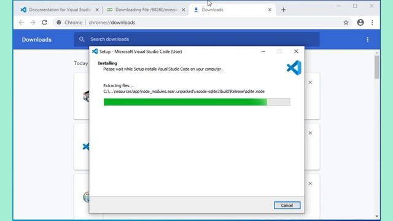Click the Downloads heading in blue bar
This screenshot has height=221, width=393.
[37, 39]
